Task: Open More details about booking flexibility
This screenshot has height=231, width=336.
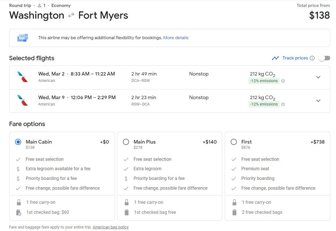Action: pos(176,38)
